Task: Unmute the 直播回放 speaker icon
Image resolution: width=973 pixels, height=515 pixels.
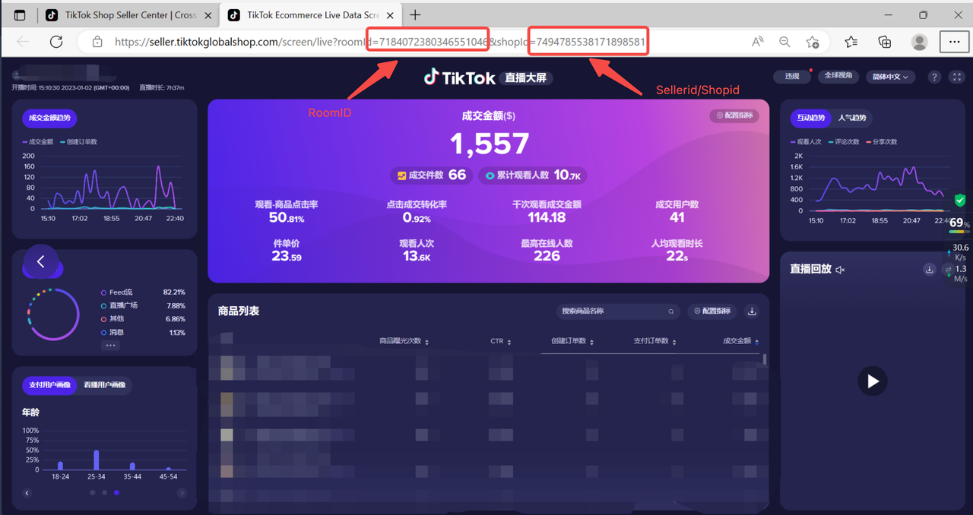Action: coord(840,270)
